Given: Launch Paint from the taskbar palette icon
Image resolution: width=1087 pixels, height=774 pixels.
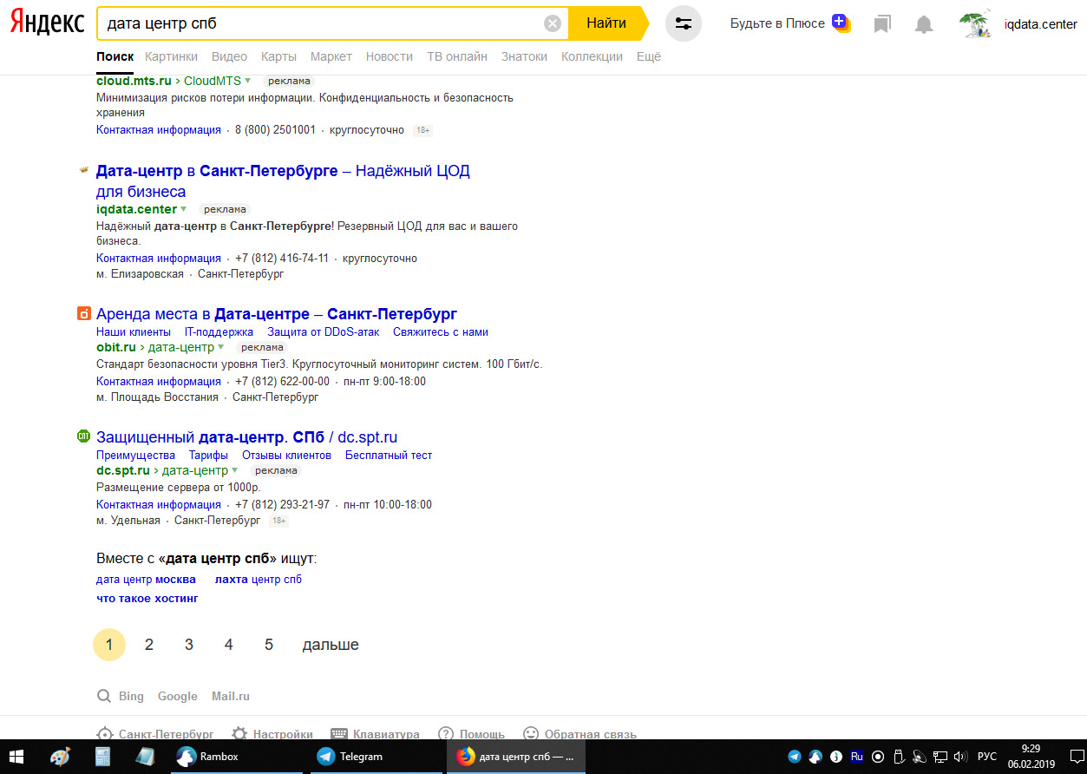Looking at the screenshot, I should point(60,757).
